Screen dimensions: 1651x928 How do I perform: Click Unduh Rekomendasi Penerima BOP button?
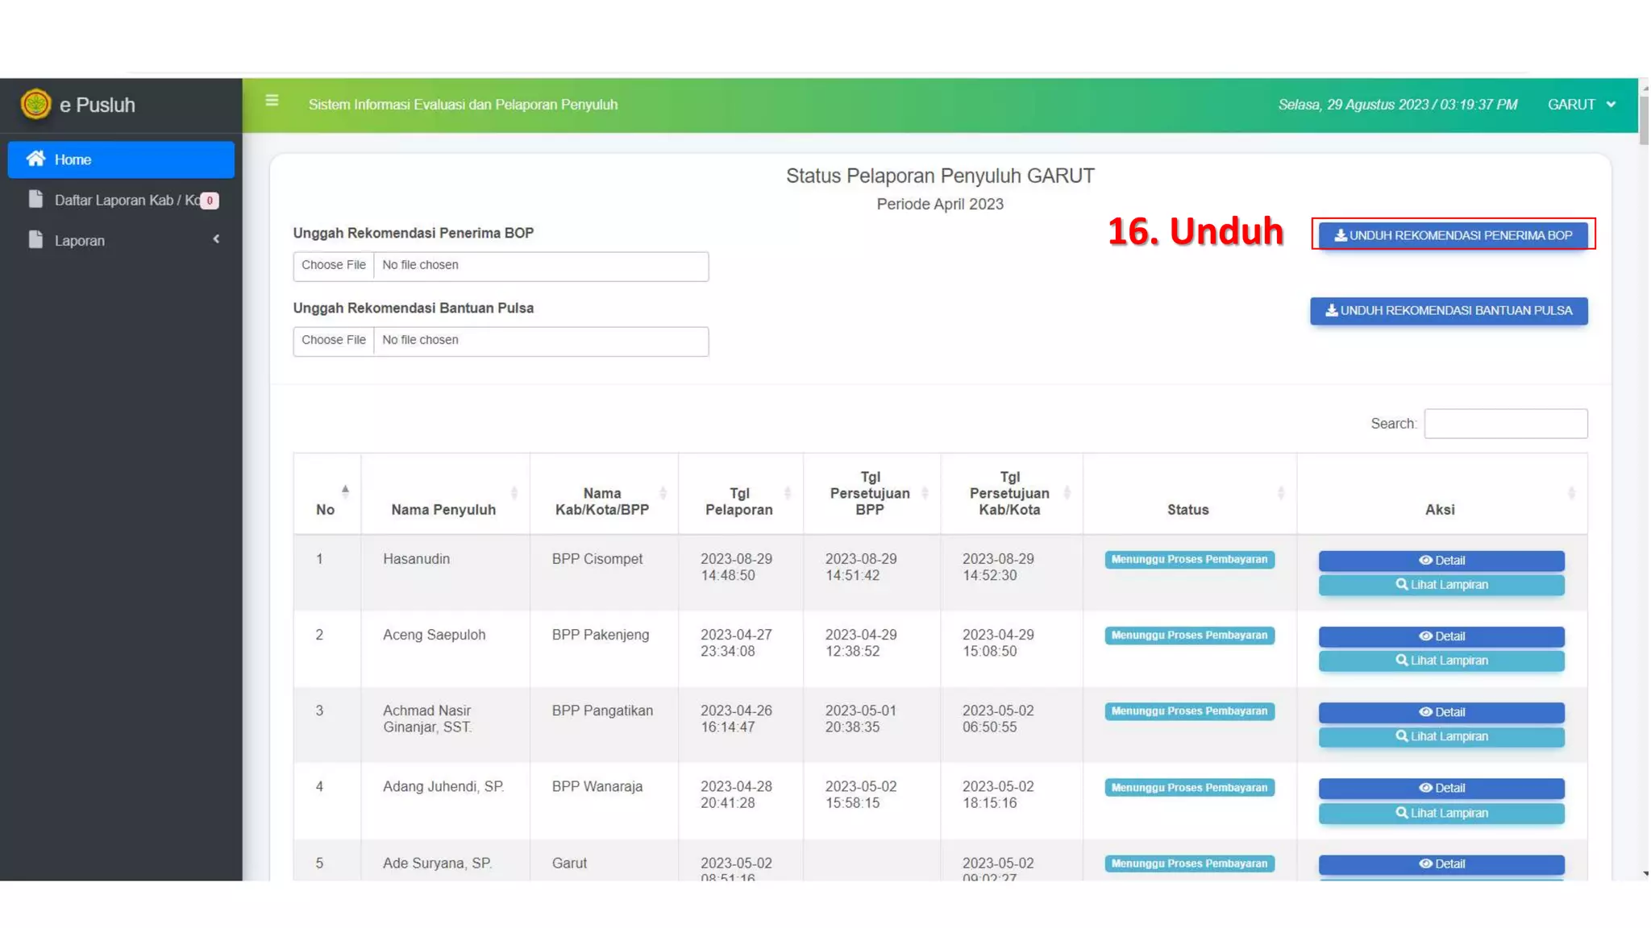click(x=1453, y=235)
